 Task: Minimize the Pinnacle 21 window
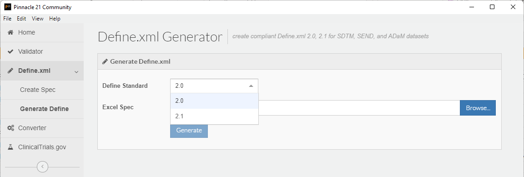471,7
